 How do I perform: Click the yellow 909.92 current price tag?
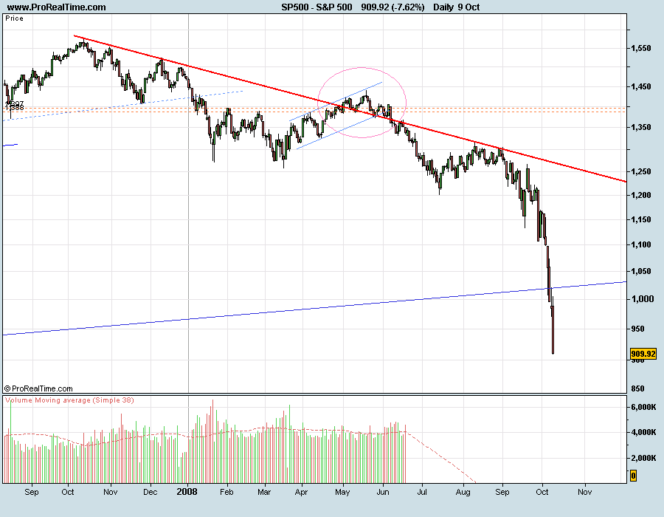pyautogui.click(x=643, y=354)
